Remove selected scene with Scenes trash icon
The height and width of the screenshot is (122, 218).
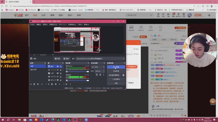pyautogui.click(x=34, y=84)
